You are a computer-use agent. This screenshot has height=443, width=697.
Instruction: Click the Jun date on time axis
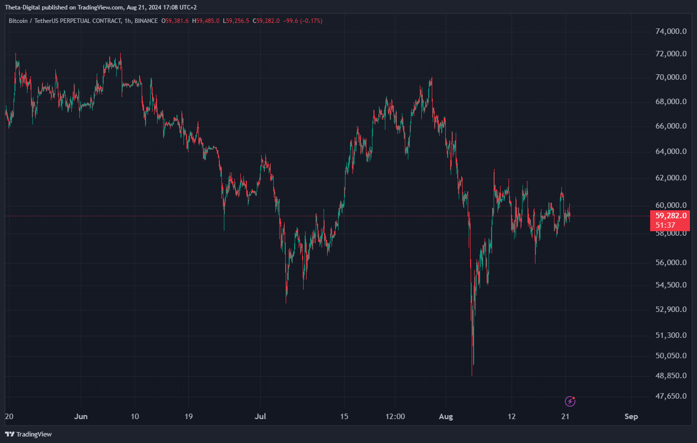81,417
